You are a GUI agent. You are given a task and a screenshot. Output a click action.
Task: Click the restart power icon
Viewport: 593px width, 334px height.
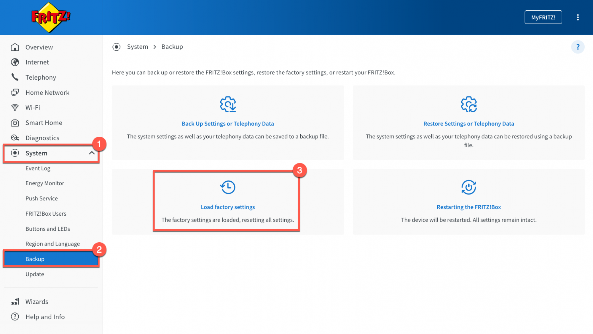pos(468,187)
